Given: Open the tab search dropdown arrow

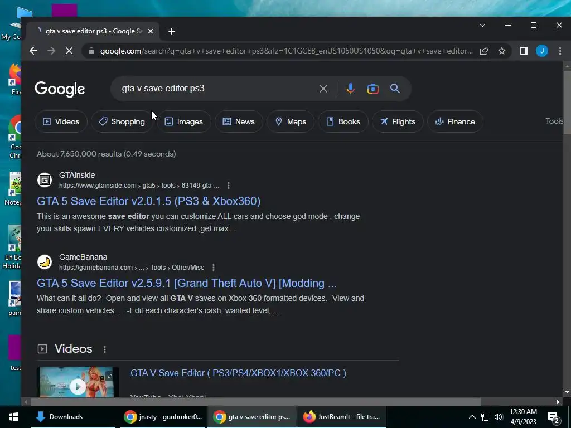Looking at the screenshot, I should click(482, 25).
